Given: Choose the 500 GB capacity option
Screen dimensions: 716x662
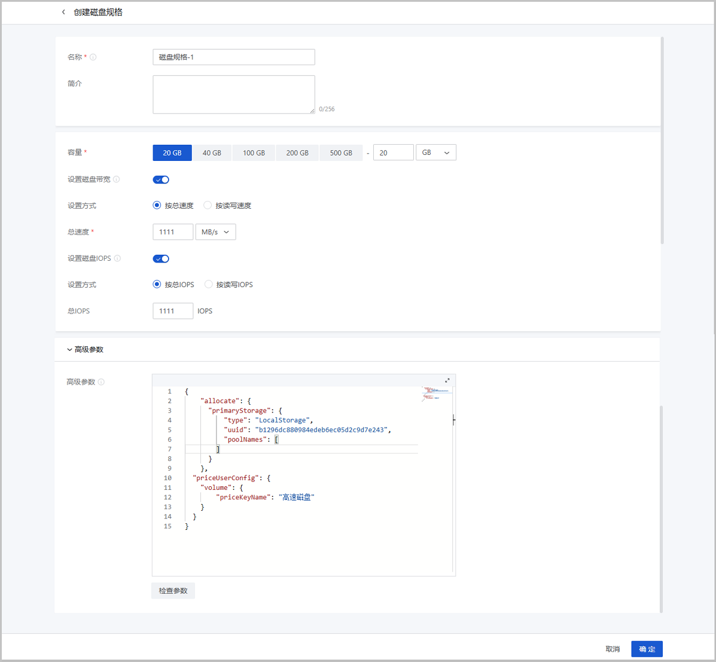Looking at the screenshot, I should tap(341, 153).
